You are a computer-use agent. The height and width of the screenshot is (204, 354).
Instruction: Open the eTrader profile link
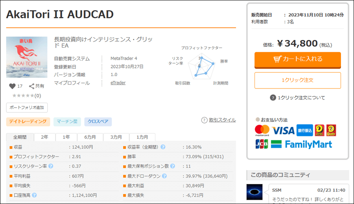(x=118, y=83)
